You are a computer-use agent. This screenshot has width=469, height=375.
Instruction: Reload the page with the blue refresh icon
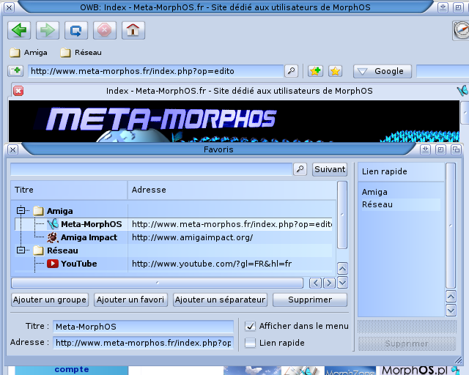pyautogui.click(x=76, y=30)
